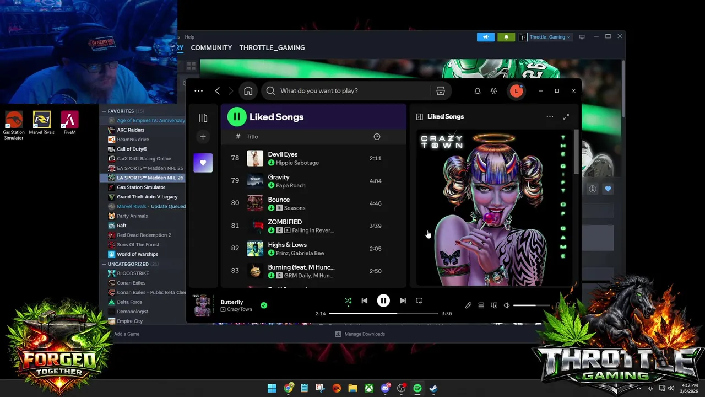Open Spotify home page

[248, 91]
